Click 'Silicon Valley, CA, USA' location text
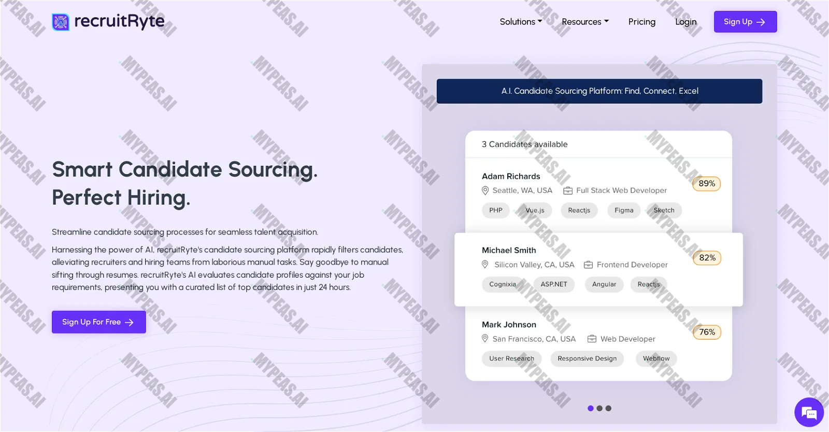This screenshot has height=432, width=829. click(534, 265)
